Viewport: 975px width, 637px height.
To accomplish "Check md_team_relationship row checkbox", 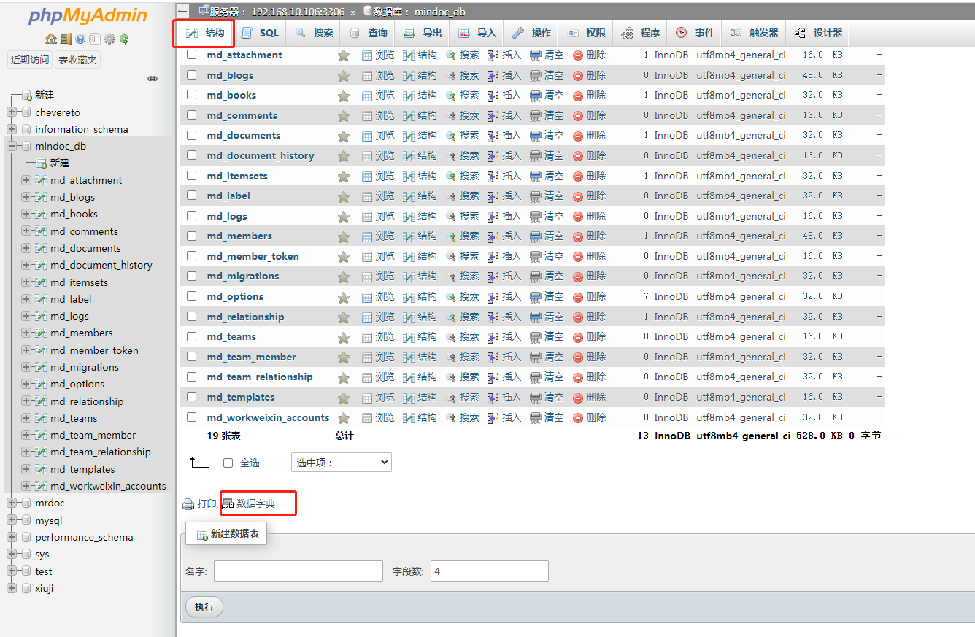I will point(192,377).
